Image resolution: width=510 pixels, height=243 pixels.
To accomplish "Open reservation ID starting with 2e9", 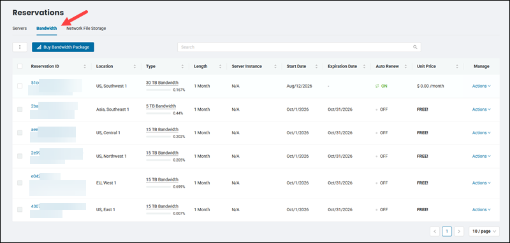I will click(x=35, y=153).
